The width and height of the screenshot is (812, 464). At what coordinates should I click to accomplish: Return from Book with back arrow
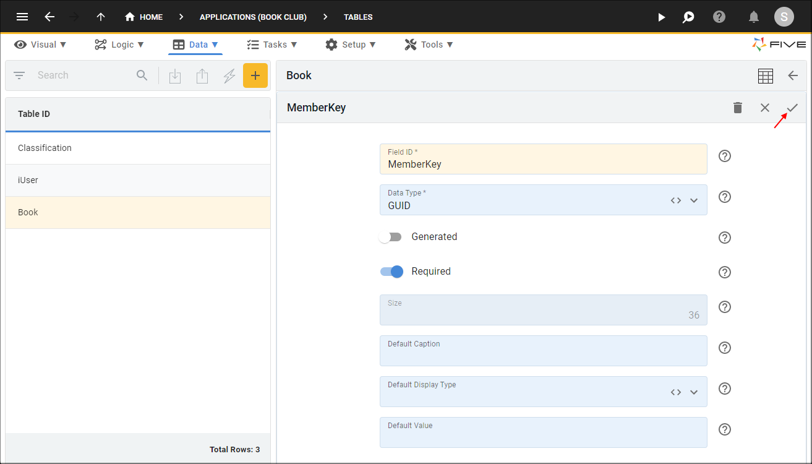tap(793, 75)
